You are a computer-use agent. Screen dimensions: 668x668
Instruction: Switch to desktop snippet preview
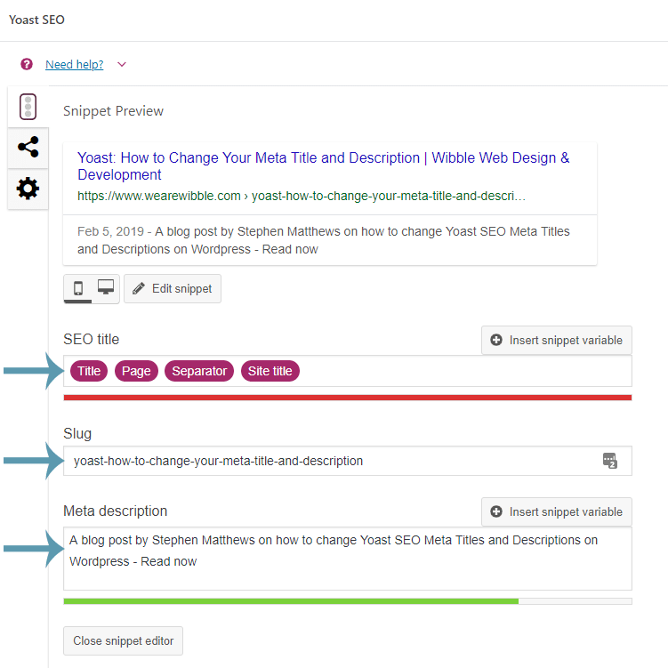click(106, 288)
